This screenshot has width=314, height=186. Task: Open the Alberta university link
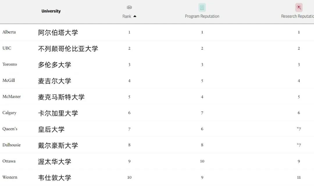9,32
